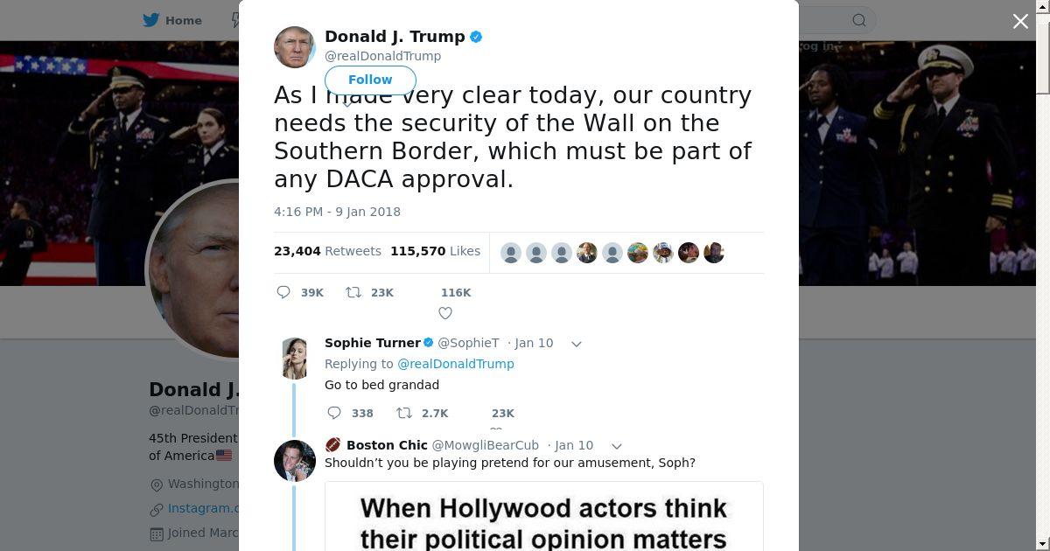View the 115,570 Likes list
1050x551 pixels.
[x=435, y=251]
